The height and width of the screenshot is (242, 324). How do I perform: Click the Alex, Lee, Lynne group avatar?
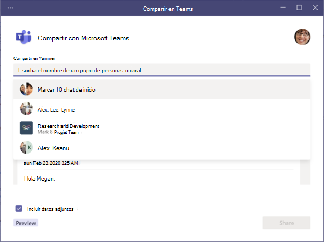[x=26, y=108]
